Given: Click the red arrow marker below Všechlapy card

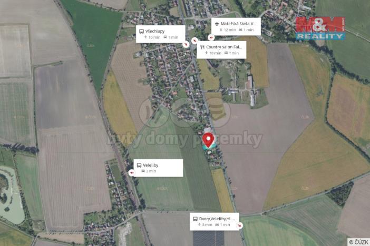Looking at the screenshot, I should tap(186, 44).
